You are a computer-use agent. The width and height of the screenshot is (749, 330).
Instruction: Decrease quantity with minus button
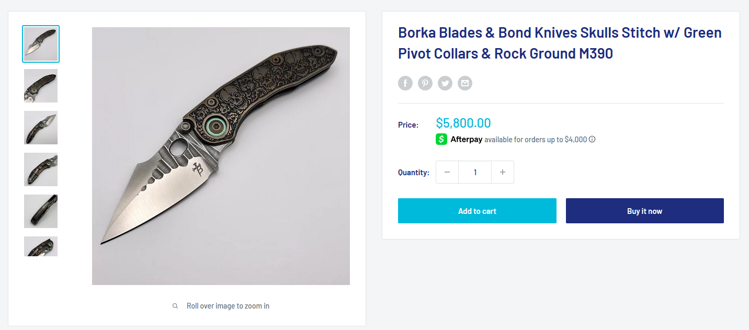(x=447, y=172)
